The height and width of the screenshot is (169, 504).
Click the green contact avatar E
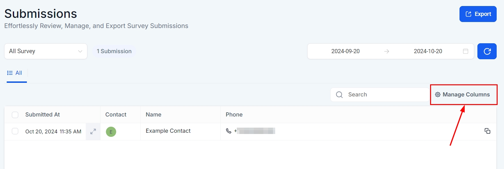pyautogui.click(x=111, y=132)
